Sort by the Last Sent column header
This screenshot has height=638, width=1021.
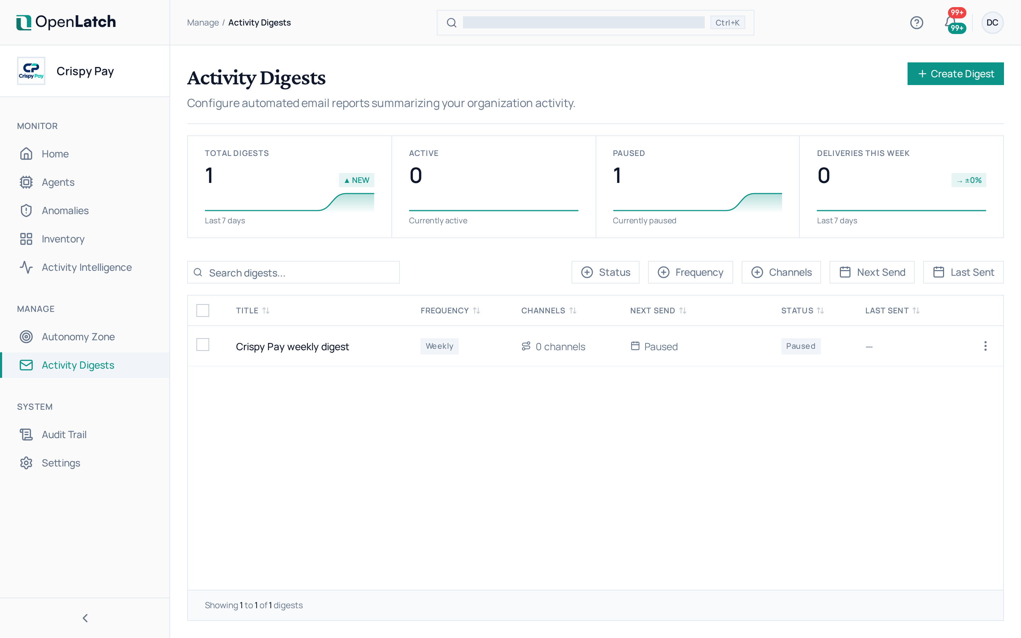tap(892, 310)
